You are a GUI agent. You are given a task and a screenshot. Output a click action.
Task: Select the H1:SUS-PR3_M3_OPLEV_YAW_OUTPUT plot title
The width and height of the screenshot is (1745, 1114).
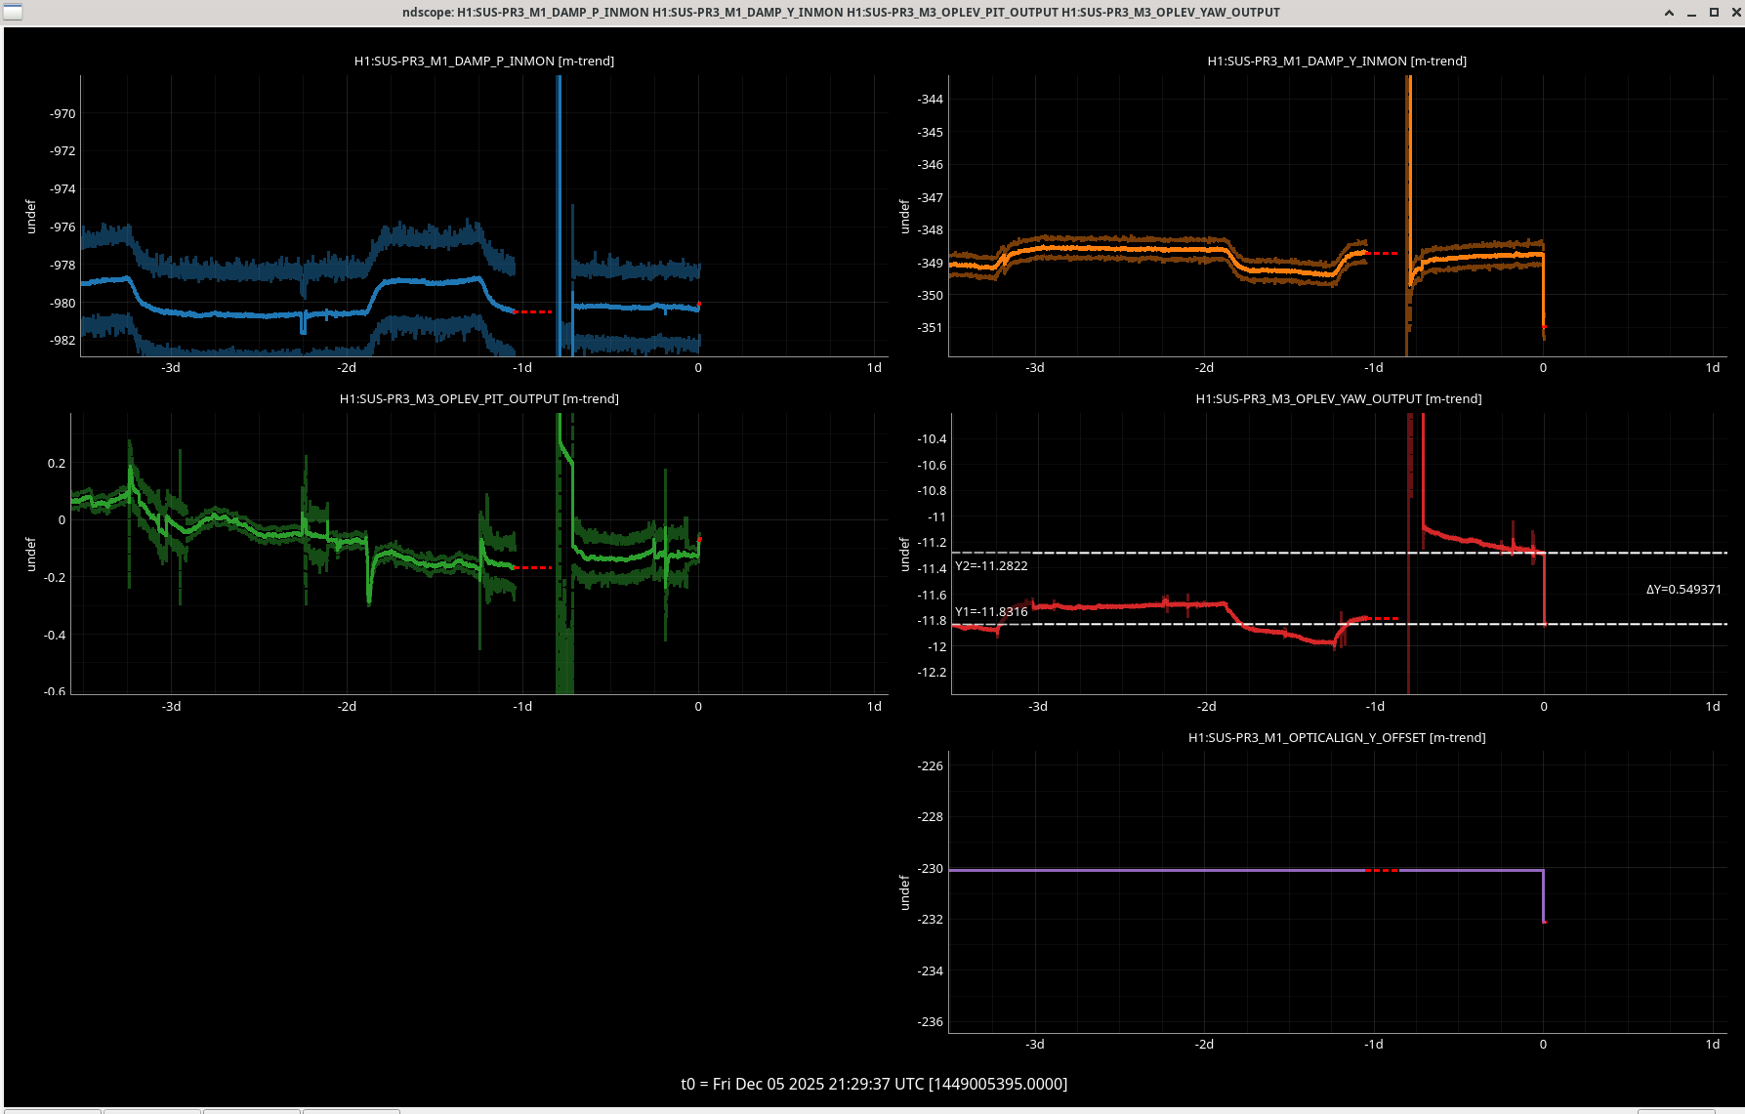pyautogui.click(x=1338, y=398)
